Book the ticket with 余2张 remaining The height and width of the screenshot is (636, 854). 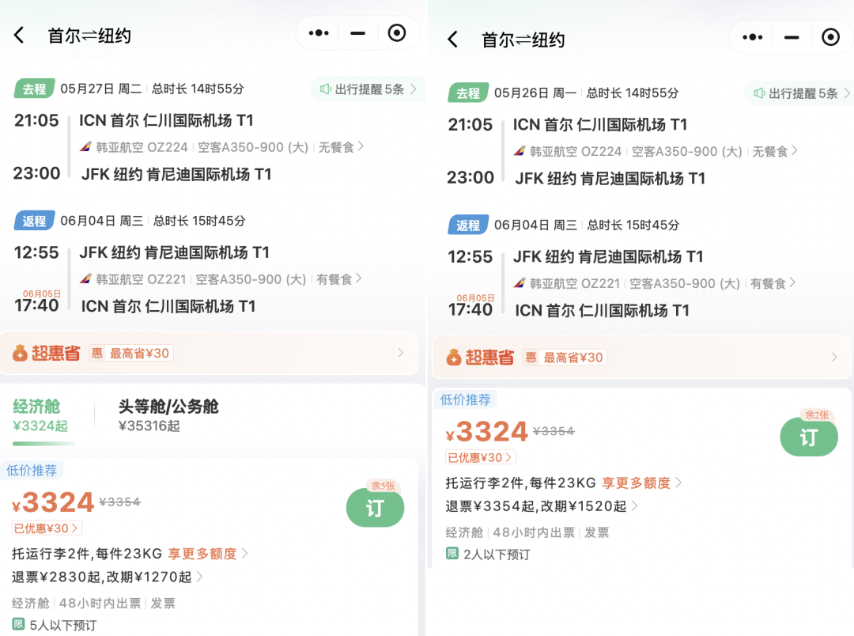[809, 437]
